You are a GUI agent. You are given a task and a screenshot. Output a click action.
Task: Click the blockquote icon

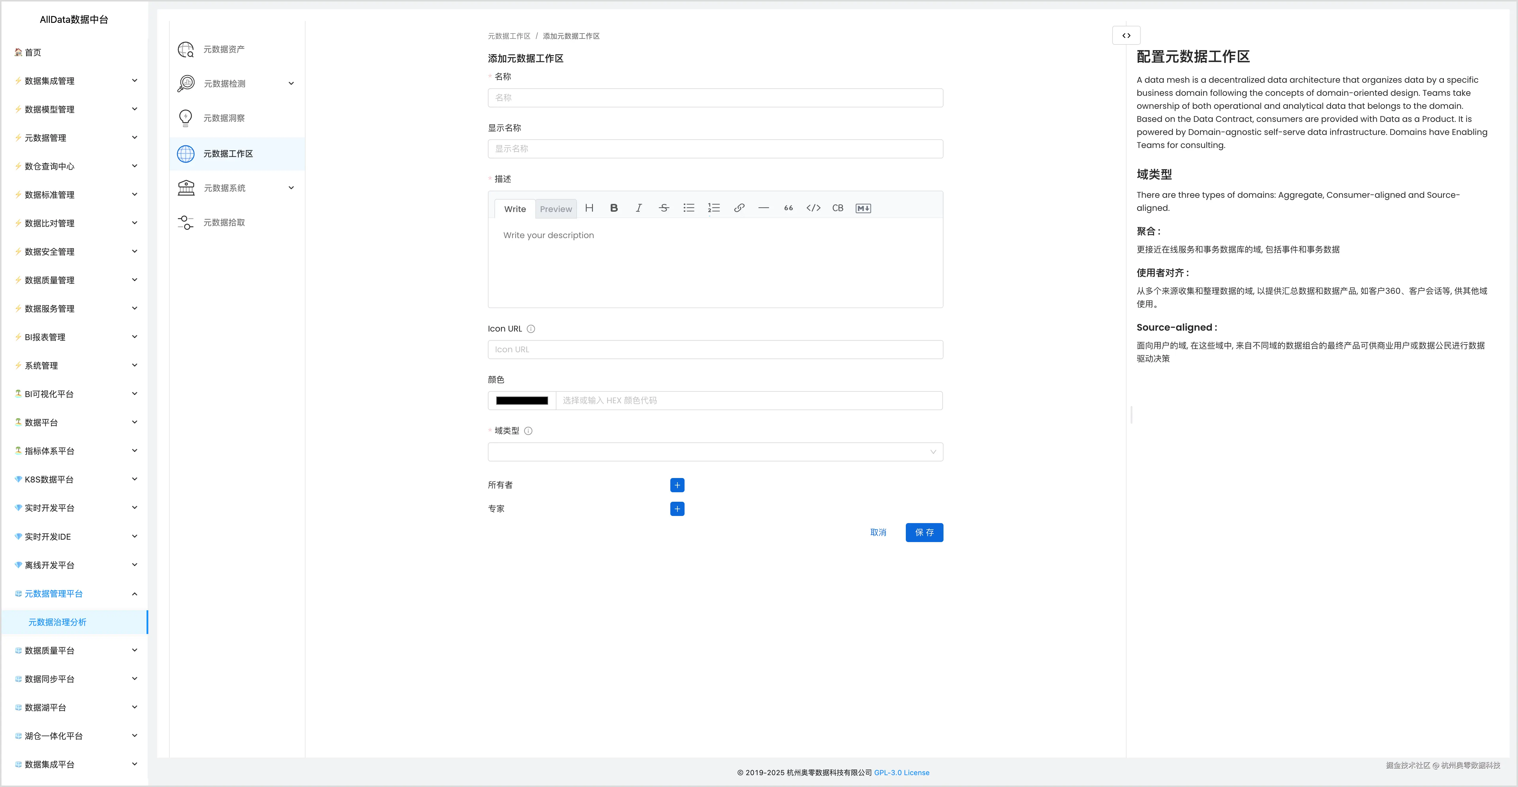788,208
